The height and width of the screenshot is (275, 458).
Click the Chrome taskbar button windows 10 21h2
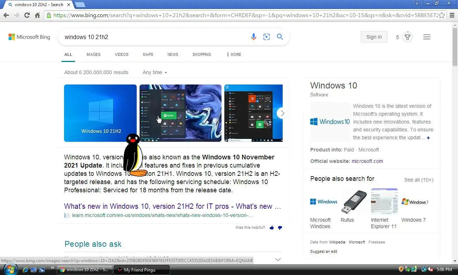(x=84, y=270)
